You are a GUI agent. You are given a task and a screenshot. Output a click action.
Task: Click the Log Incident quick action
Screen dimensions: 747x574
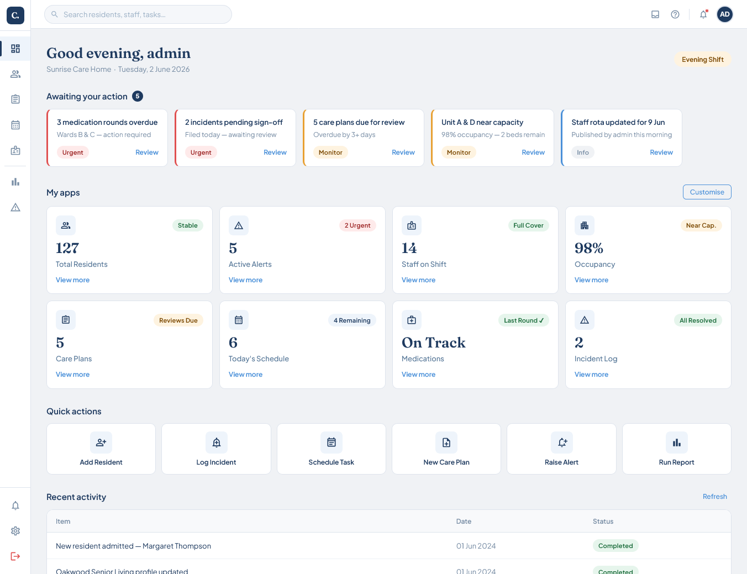pyautogui.click(x=216, y=449)
